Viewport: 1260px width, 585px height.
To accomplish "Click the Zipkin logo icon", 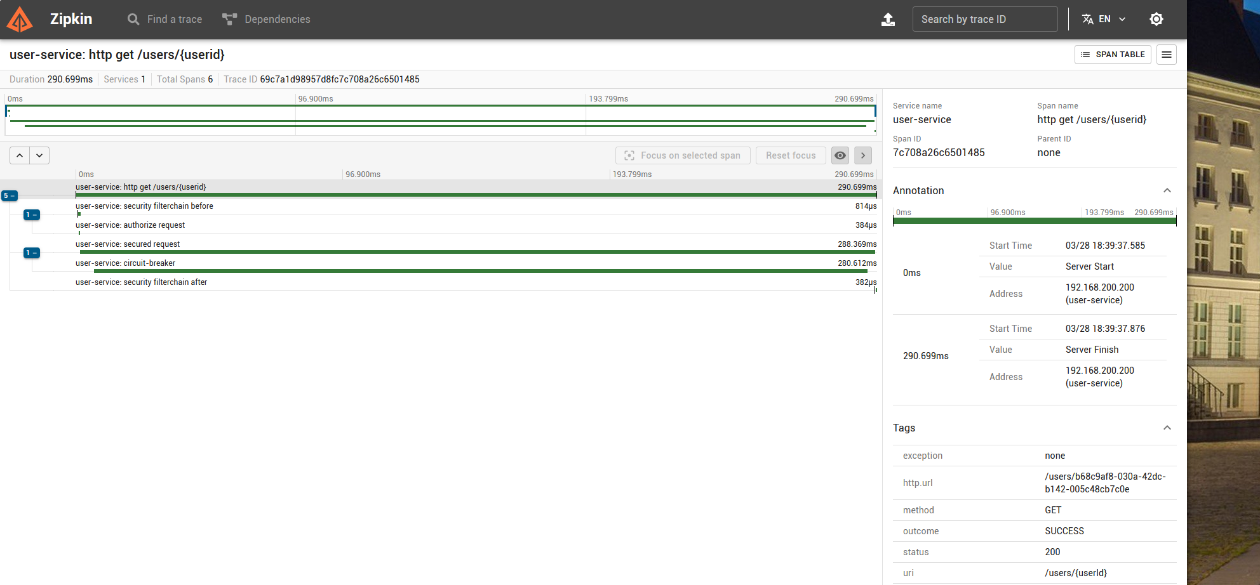I will click(x=20, y=19).
